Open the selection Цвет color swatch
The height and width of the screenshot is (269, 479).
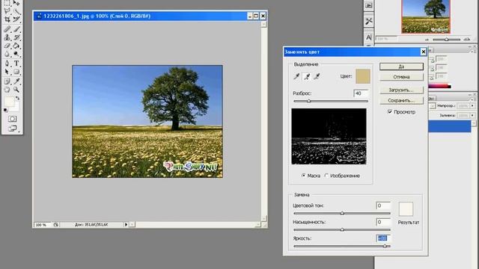click(363, 76)
